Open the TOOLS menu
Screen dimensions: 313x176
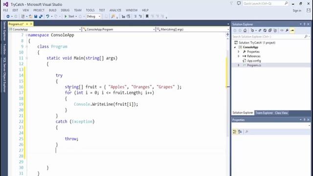(x=90, y=10)
